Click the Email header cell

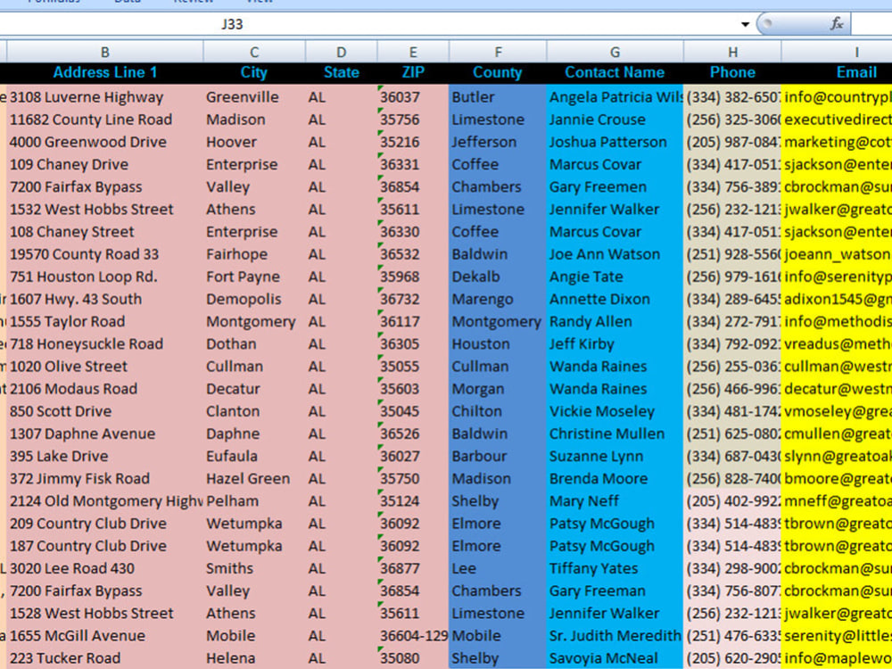(x=837, y=73)
